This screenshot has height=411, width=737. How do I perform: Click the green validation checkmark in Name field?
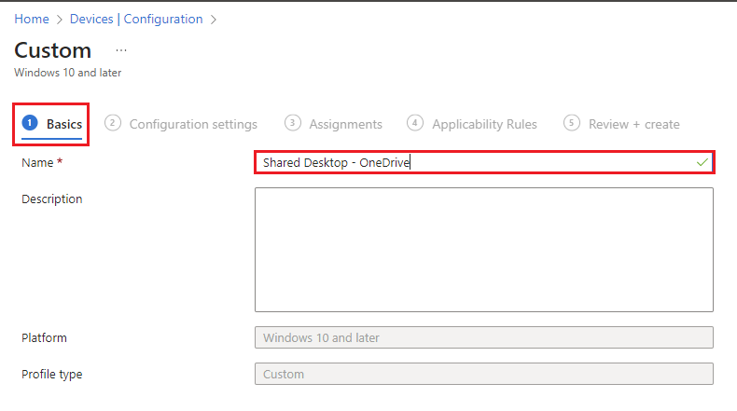pyautogui.click(x=702, y=162)
